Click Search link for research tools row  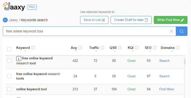click(x=164, y=76)
